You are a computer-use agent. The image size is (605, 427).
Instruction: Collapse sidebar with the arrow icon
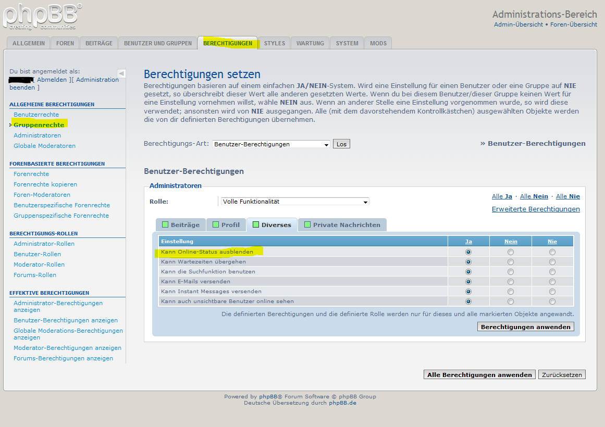coord(121,73)
